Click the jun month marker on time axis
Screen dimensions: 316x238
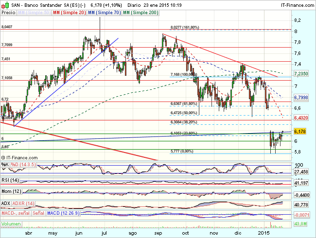pyautogui.click(x=79, y=233)
